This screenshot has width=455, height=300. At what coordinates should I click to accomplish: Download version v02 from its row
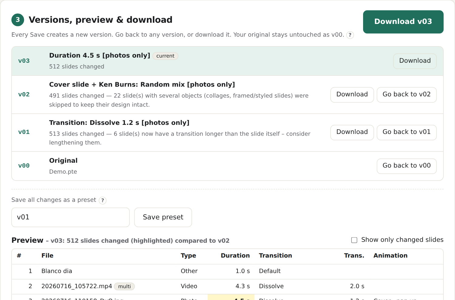coord(352,95)
